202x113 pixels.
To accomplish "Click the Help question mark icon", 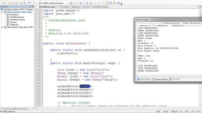I will click(119, 3).
